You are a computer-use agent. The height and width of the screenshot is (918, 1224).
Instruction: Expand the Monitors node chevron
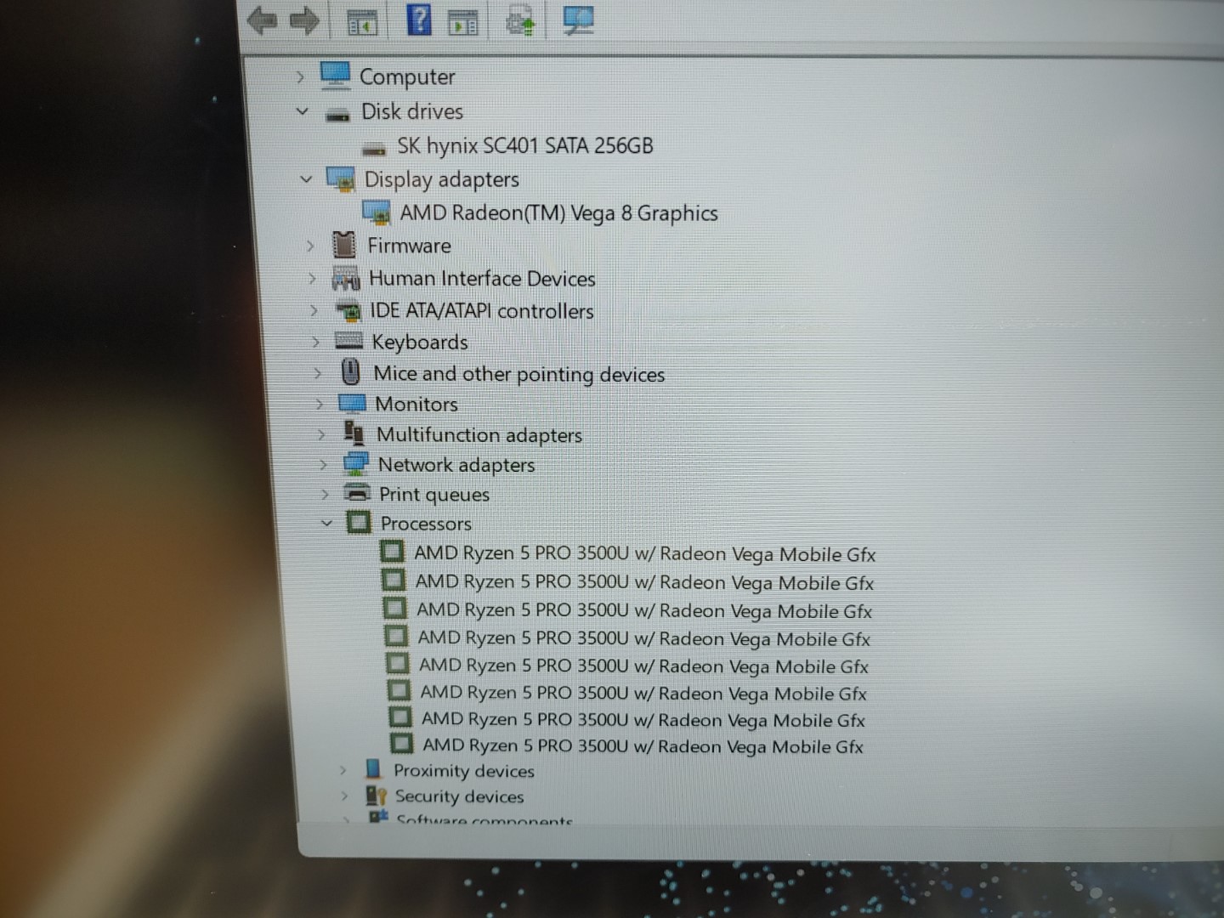coord(320,405)
